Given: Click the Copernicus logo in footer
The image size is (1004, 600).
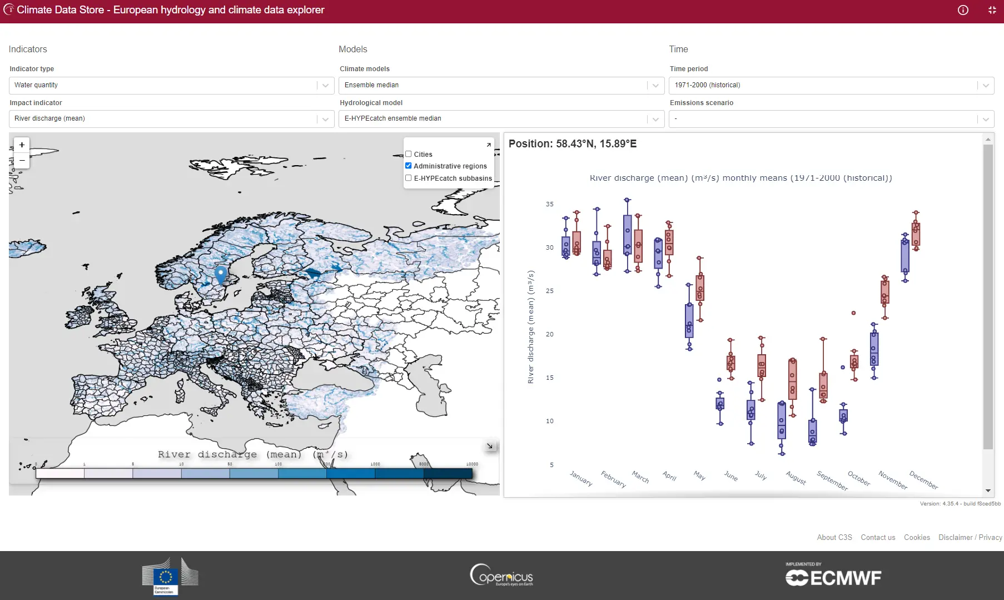Looking at the screenshot, I should click(x=501, y=576).
